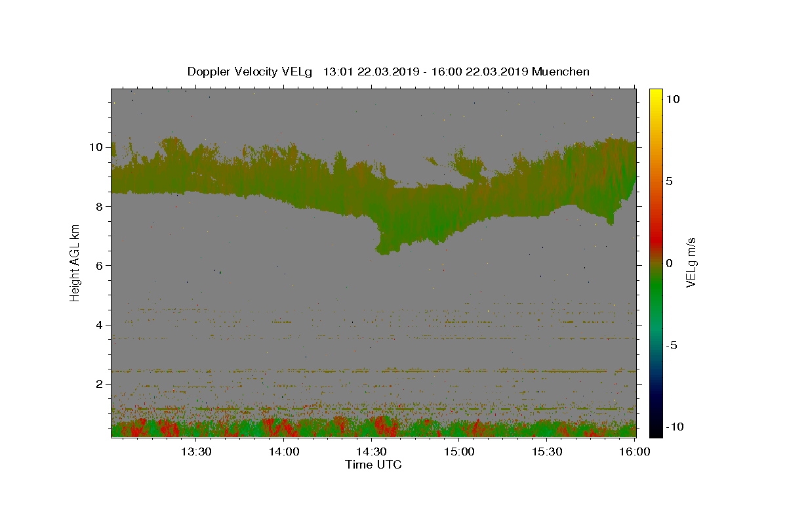
Task: Click the height label '4' on y-axis
Action: point(100,325)
